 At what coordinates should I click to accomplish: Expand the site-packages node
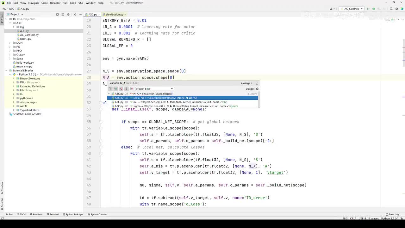click(x=14, y=102)
